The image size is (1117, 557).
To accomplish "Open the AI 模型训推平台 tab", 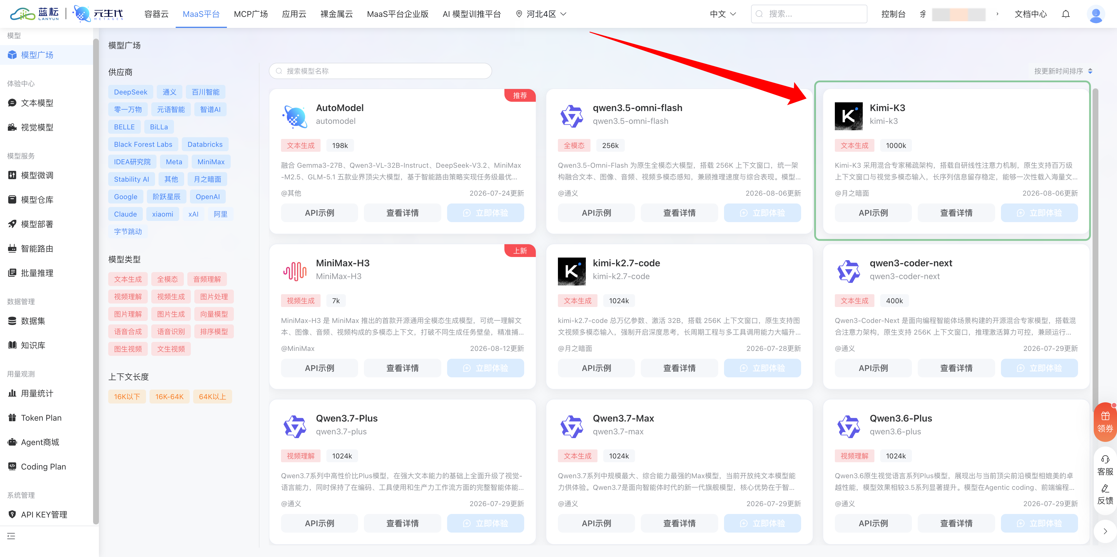I will pos(471,14).
